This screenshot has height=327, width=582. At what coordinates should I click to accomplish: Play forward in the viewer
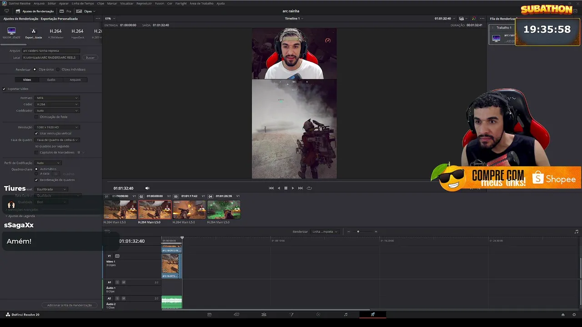pyautogui.click(x=292, y=188)
